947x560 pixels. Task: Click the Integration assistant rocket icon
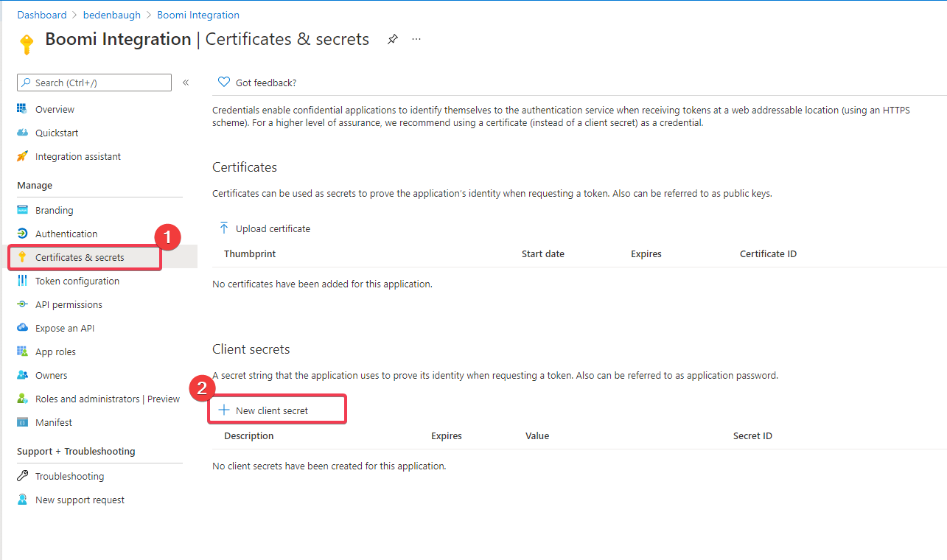click(22, 156)
